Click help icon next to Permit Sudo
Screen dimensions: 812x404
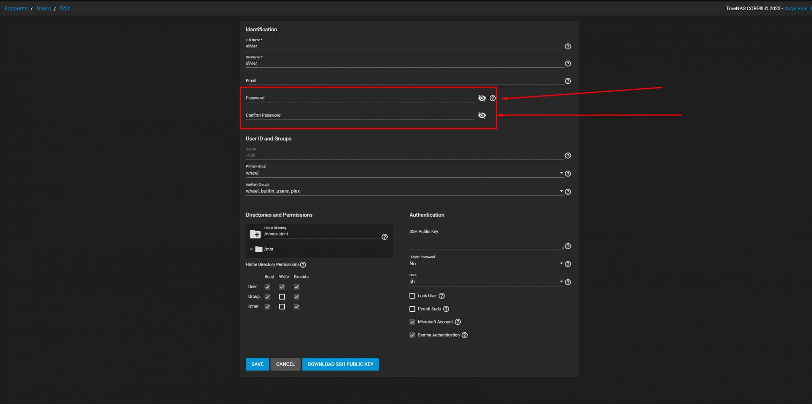446,309
